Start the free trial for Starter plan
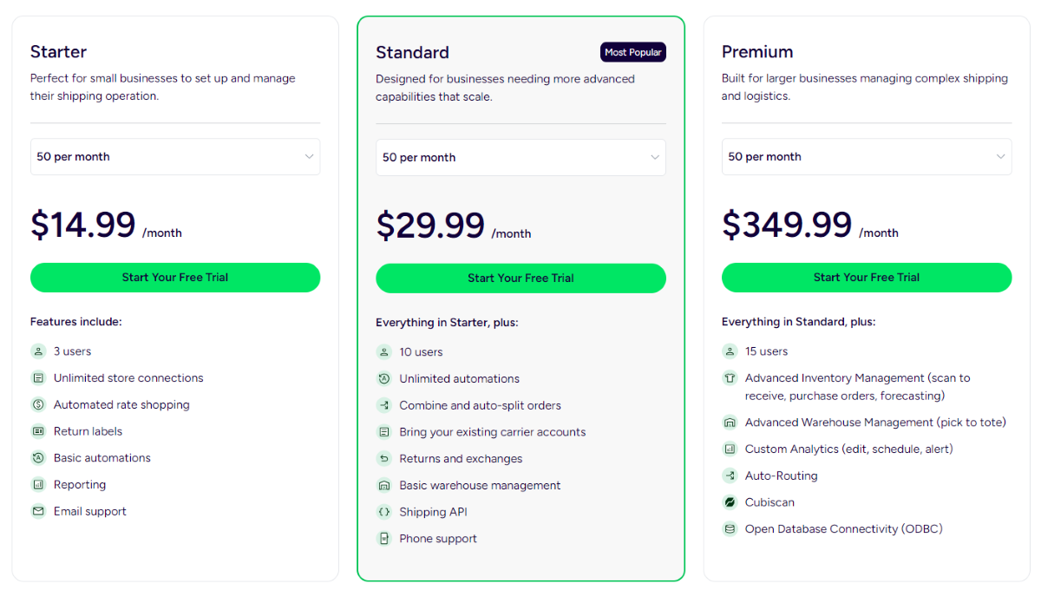The image size is (1041, 590). 175,278
